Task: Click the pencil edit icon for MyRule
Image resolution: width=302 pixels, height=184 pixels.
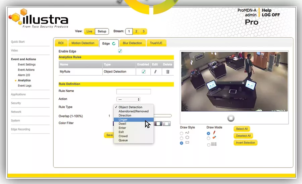Action: pyautogui.click(x=155, y=72)
